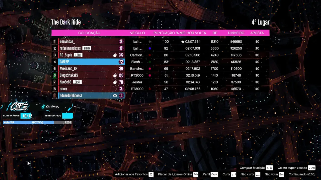
Task: Click the Esc key icon for Não votar
Action: [x=282, y=174]
